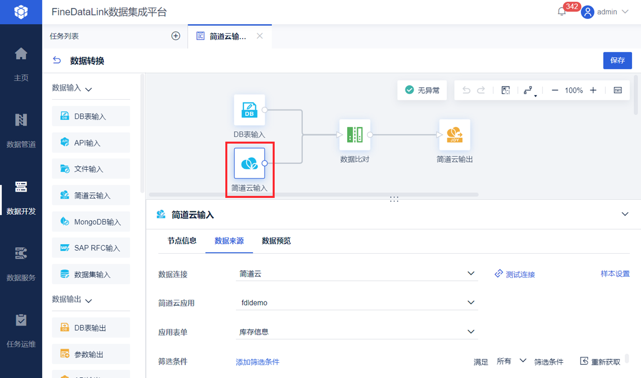Select the 数据比对 node on canvas
The height and width of the screenshot is (378, 641).
pyautogui.click(x=355, y=134)
